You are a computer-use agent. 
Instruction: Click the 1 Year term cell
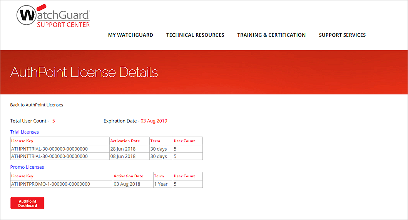161,184
